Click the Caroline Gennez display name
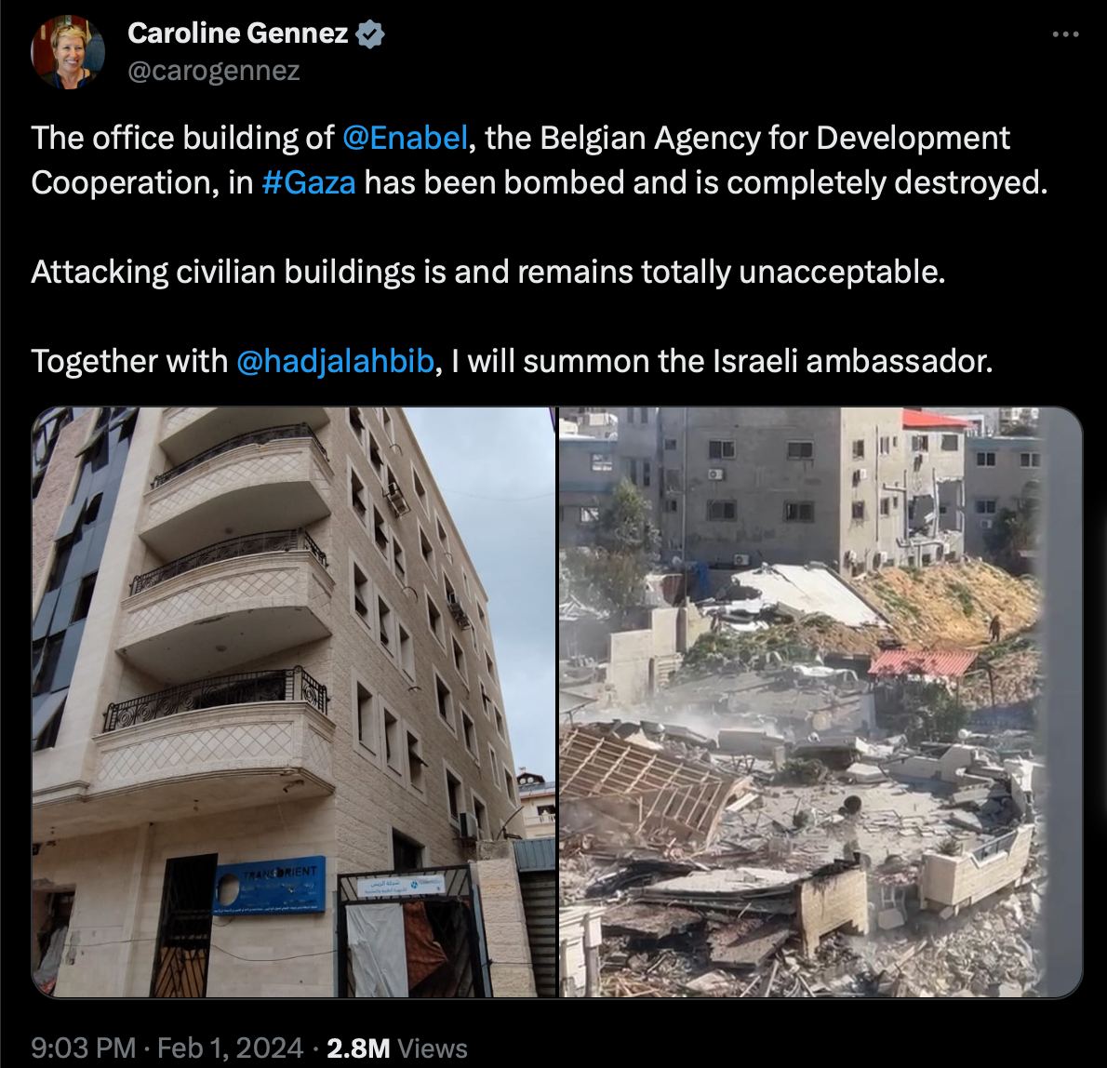The height and width of the screenshot is (1068, 1107). [238, 33]
